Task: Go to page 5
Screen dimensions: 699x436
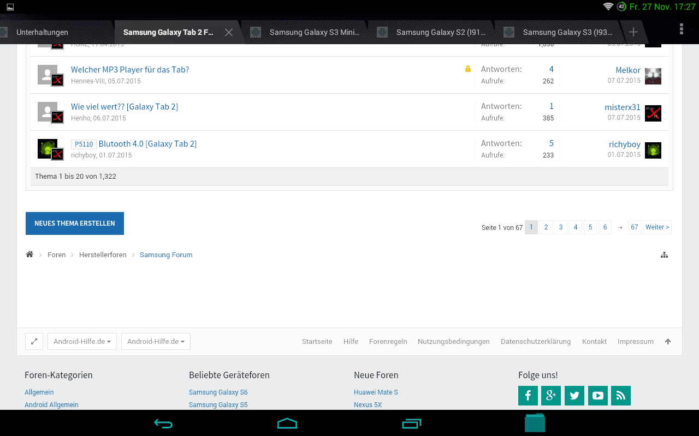Action: (590, 227)
